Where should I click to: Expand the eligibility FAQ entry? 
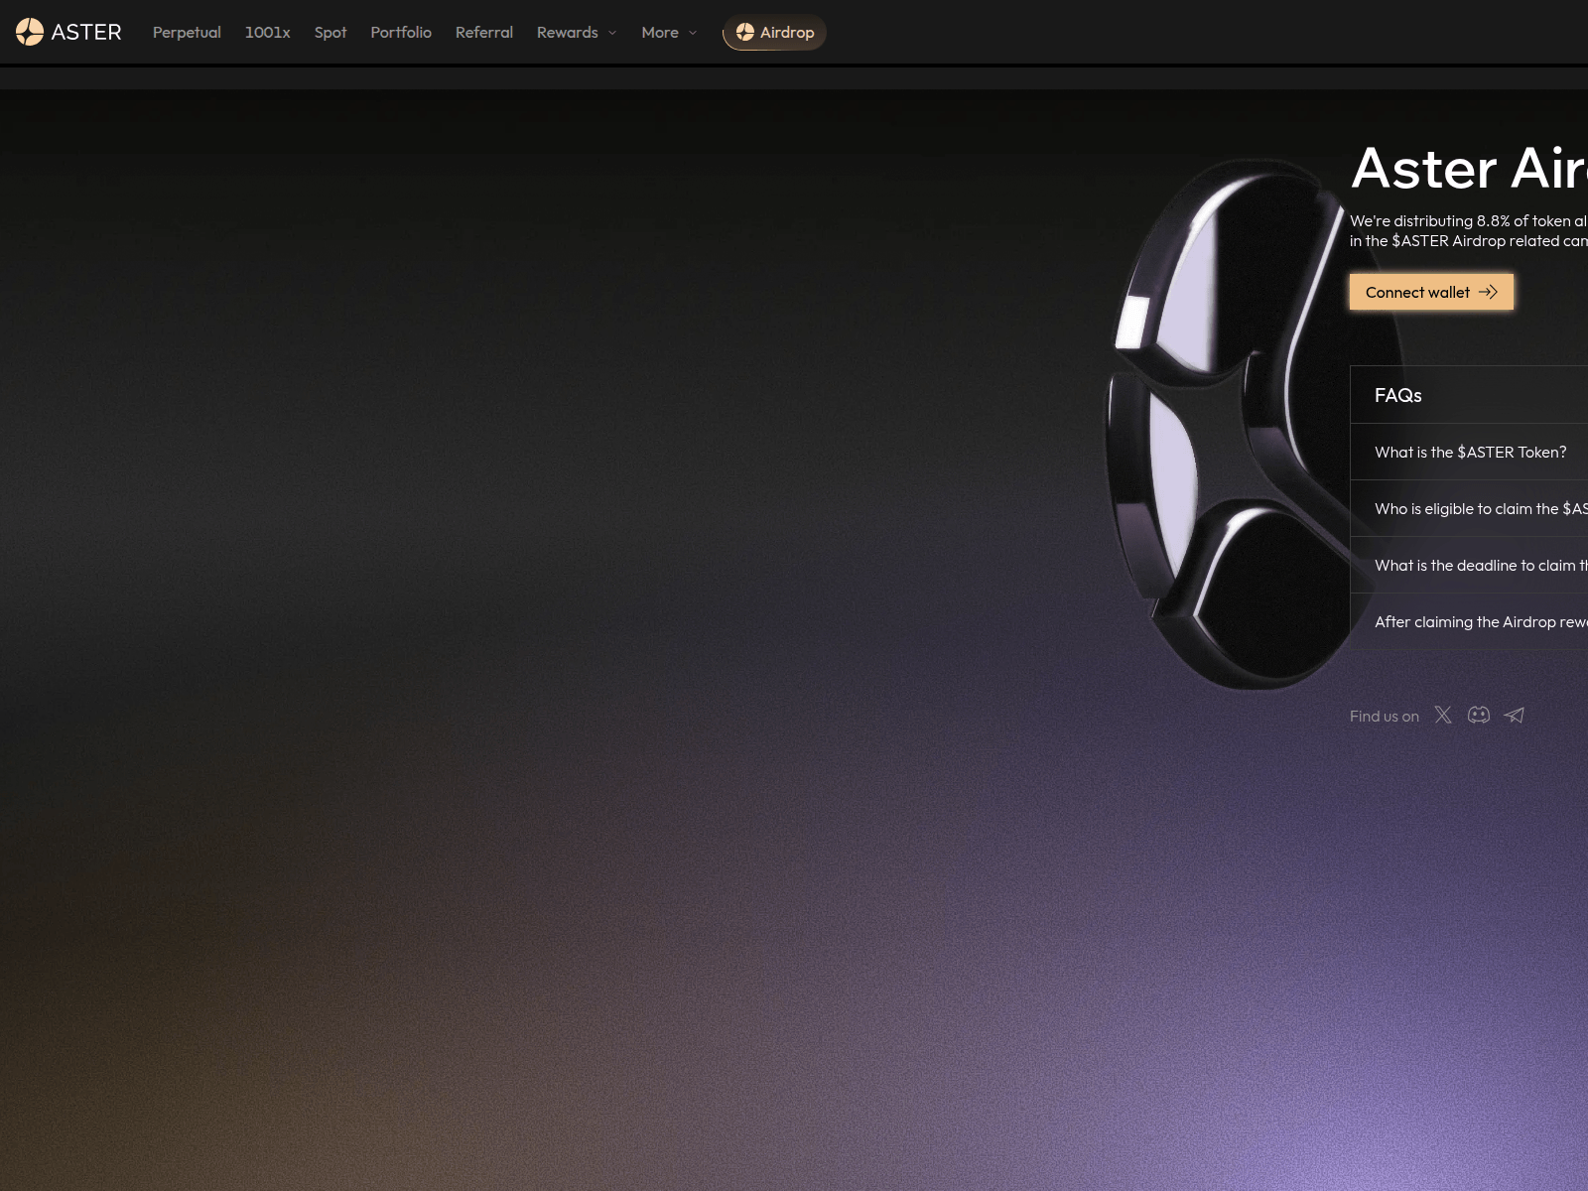click(1479, 508)
